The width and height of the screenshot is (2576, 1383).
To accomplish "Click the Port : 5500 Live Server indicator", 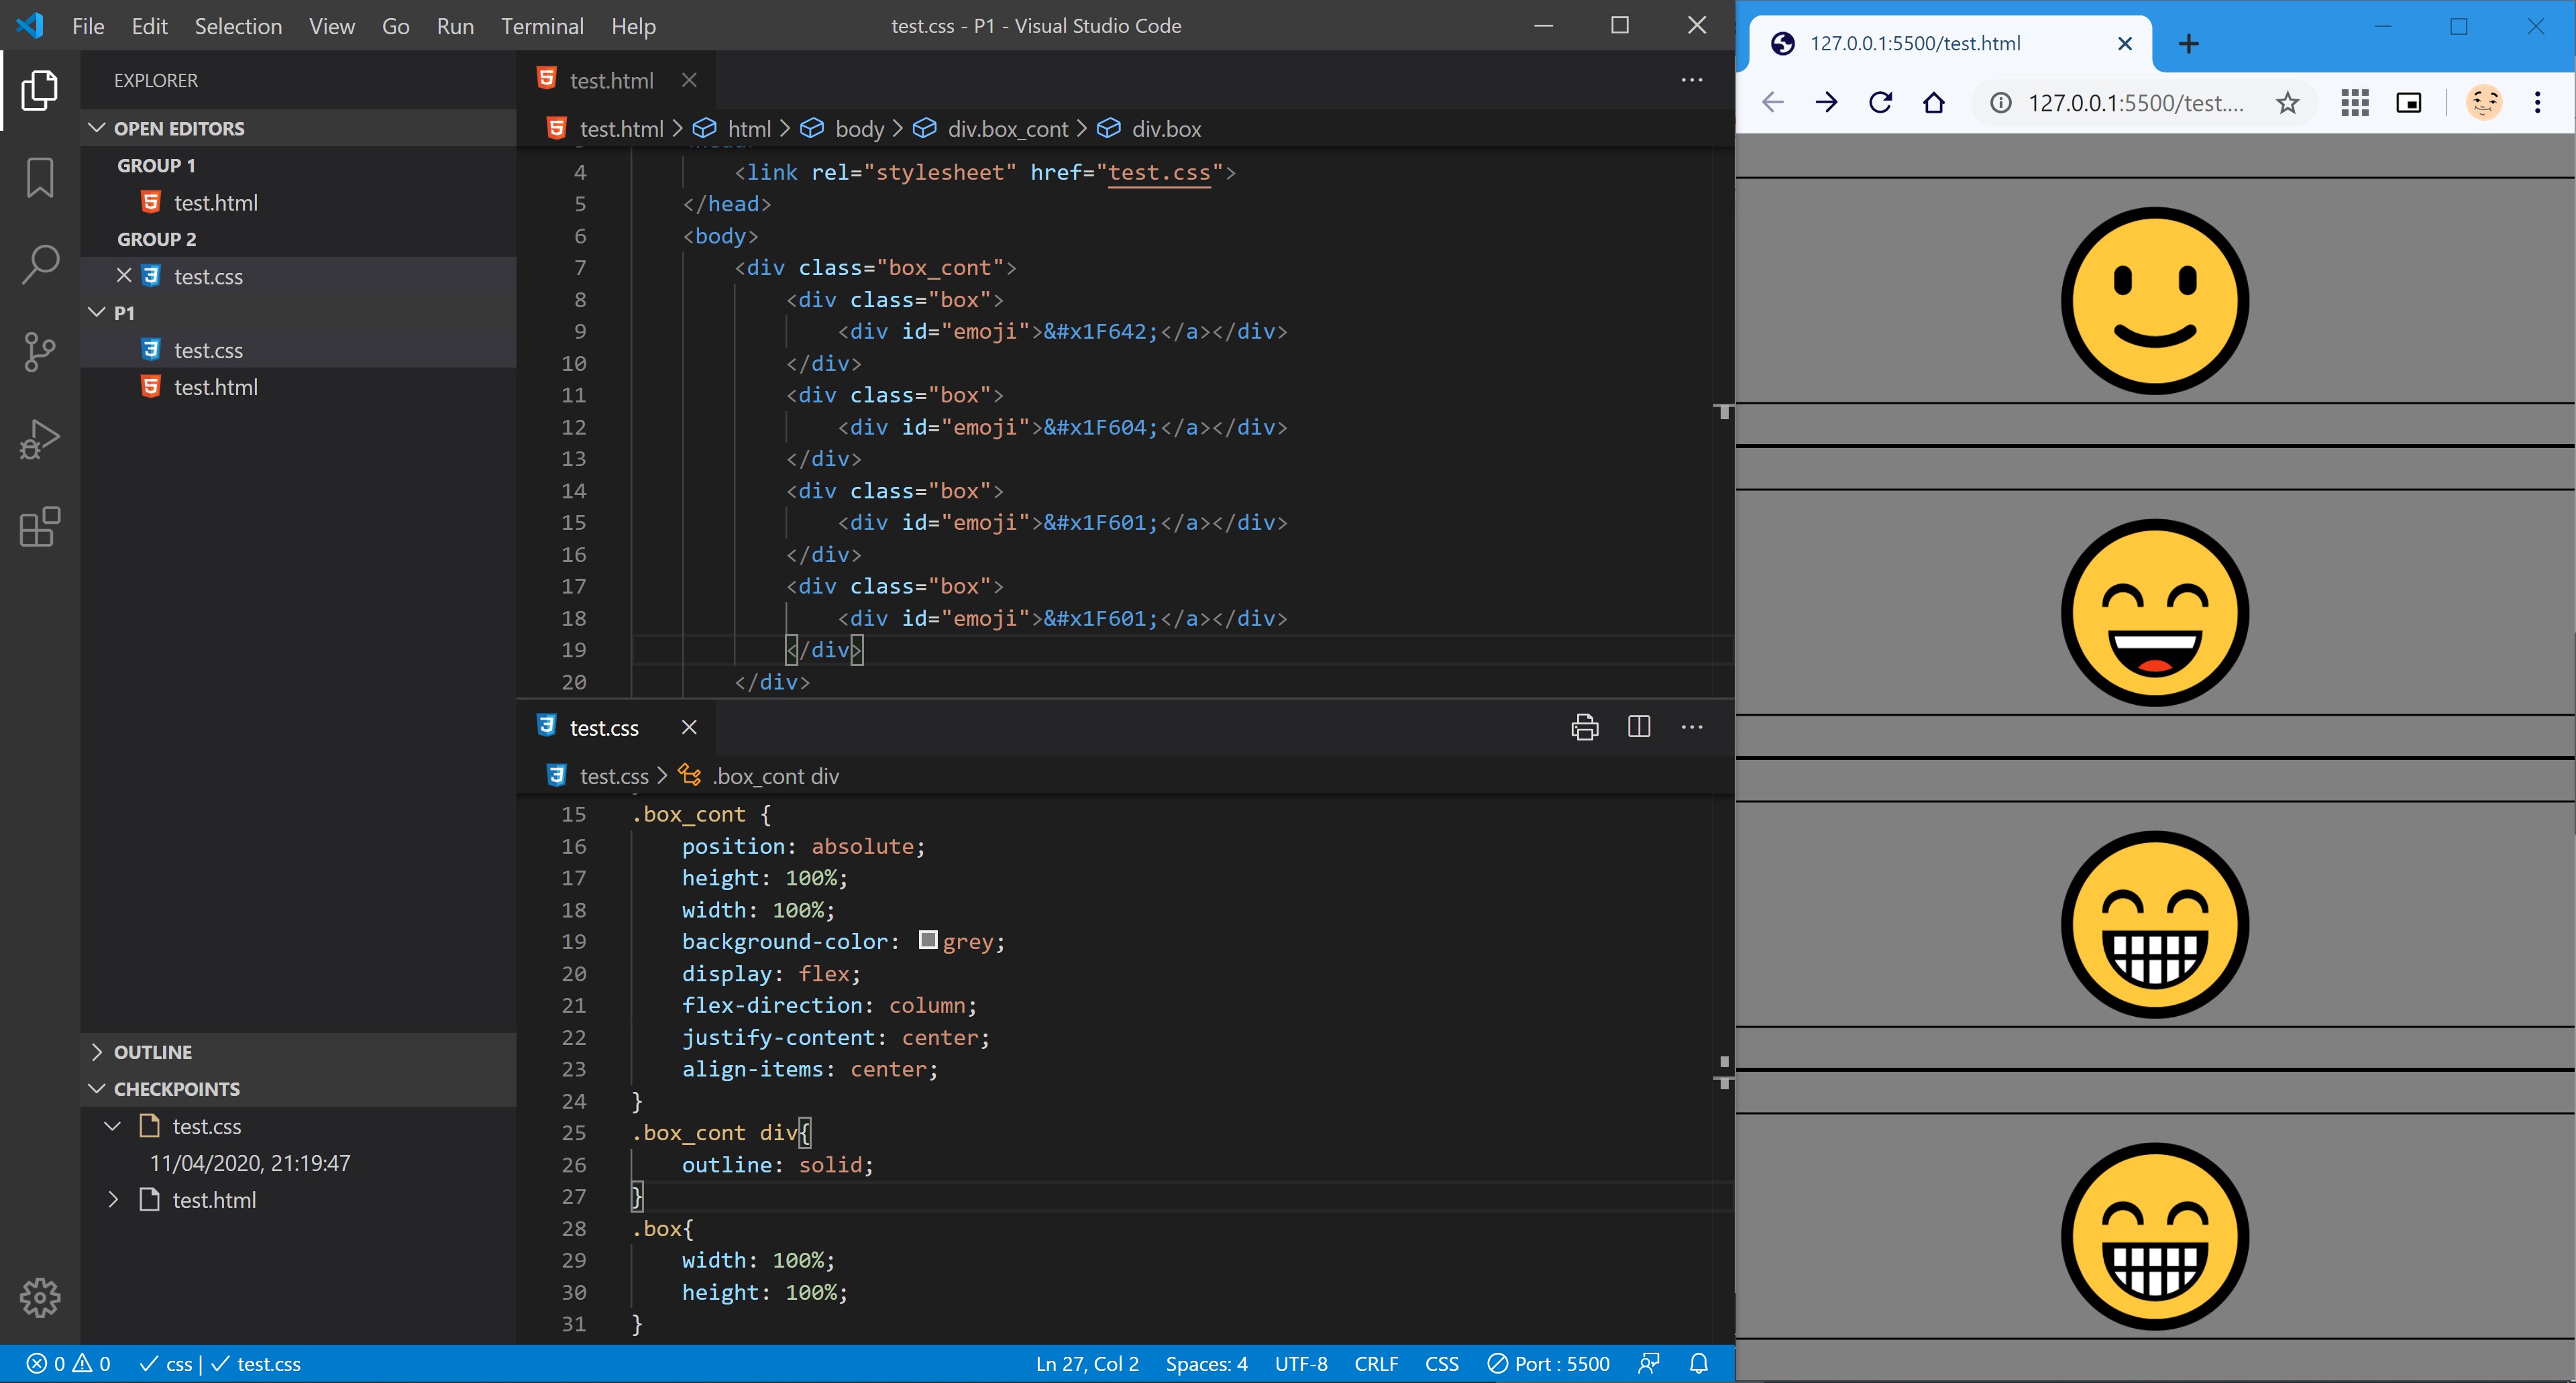I will 1548,1363.
